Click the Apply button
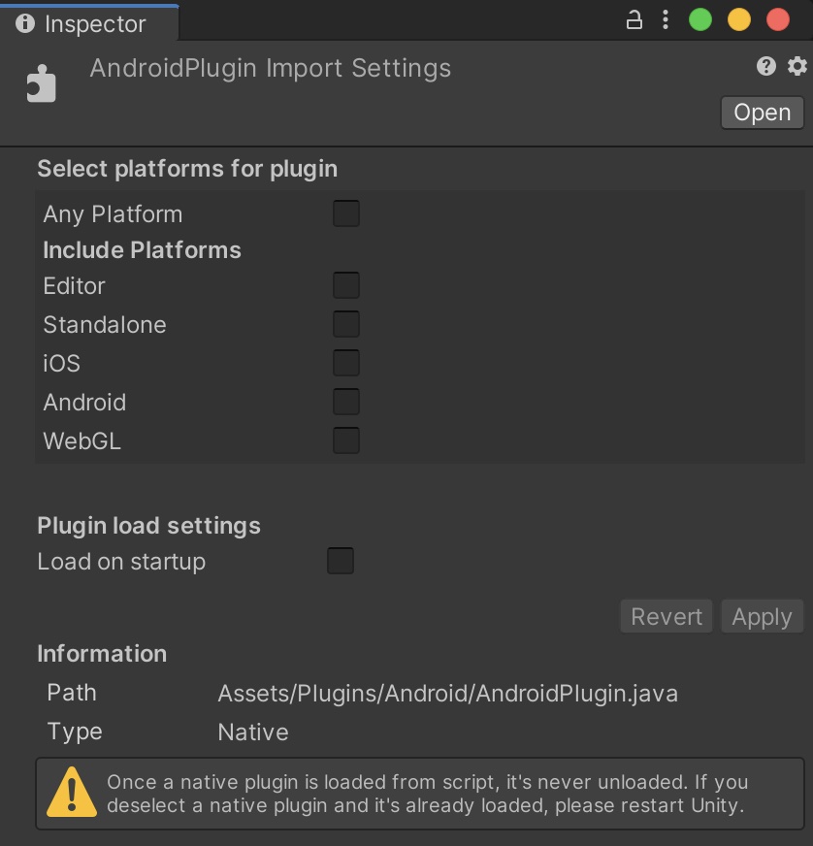This screenshot has width=813, height=846. [762, 616]
